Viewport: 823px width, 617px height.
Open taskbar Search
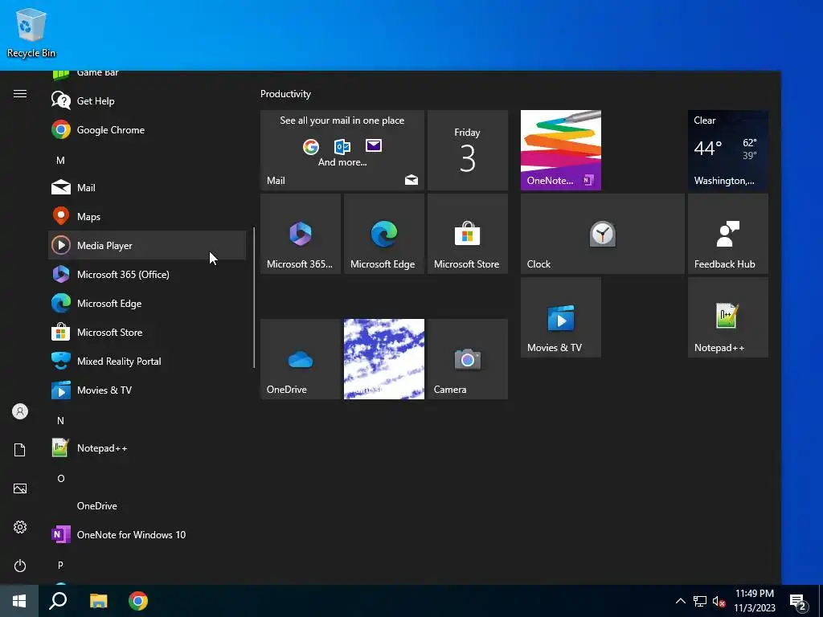coord(58,601)
